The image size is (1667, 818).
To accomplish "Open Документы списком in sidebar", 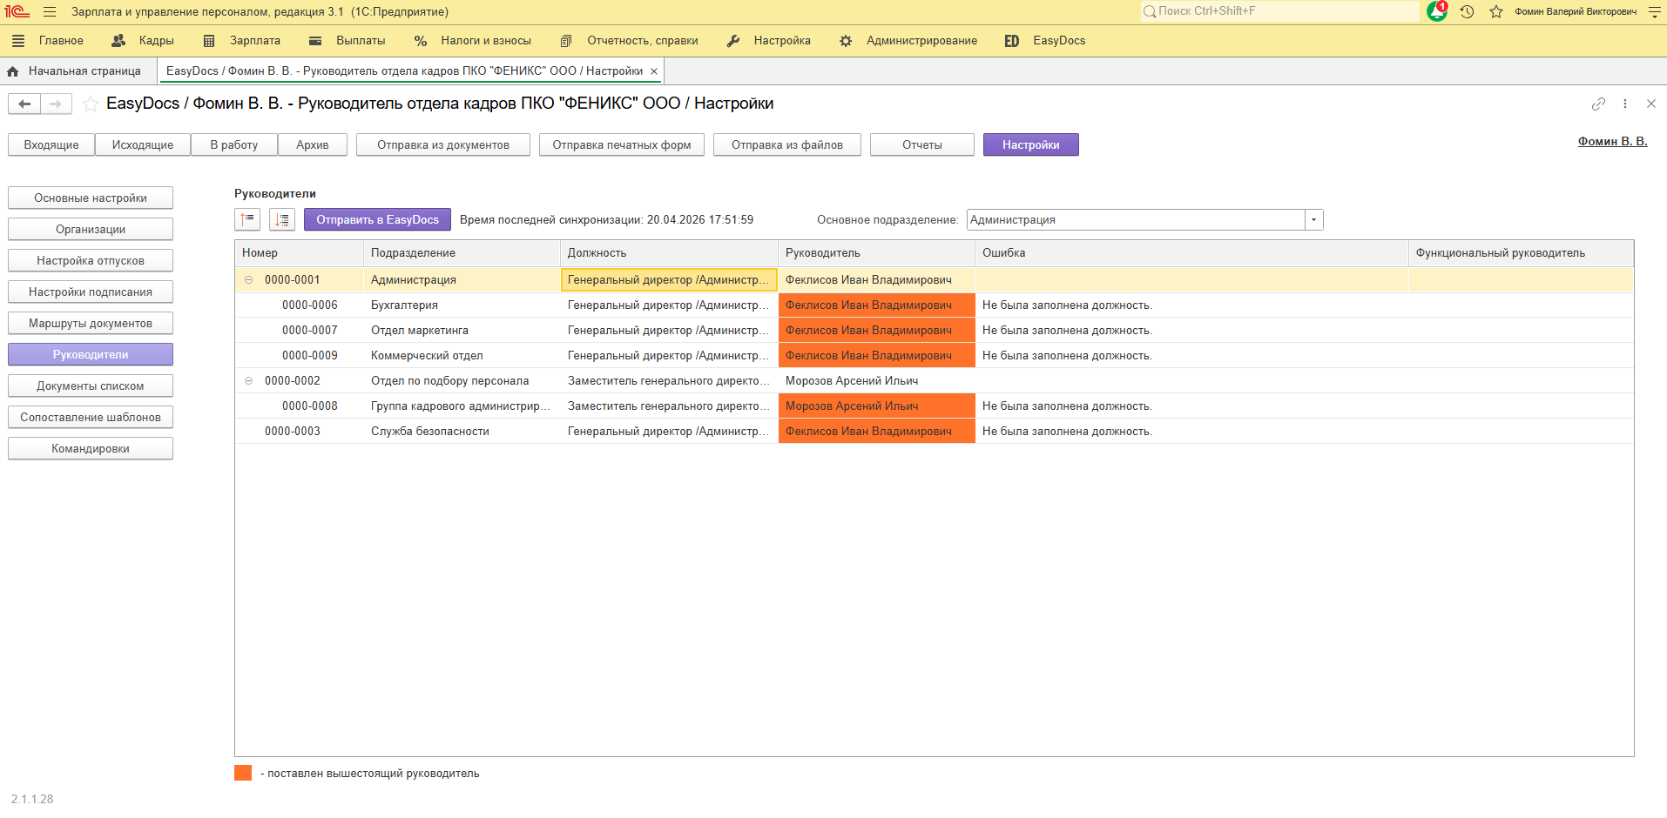I will (x=91, y=386).
